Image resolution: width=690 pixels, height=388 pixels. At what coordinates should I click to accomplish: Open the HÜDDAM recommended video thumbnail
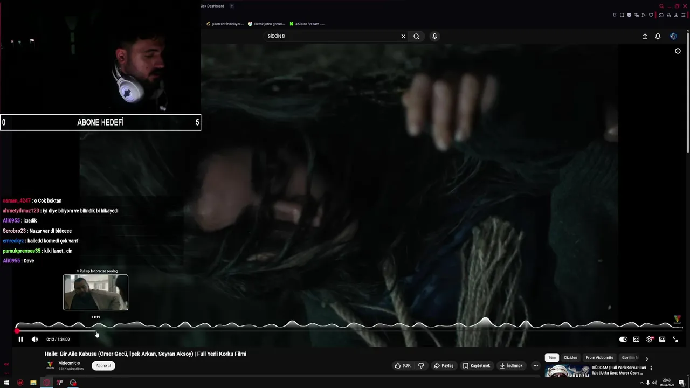pos(567,371)
